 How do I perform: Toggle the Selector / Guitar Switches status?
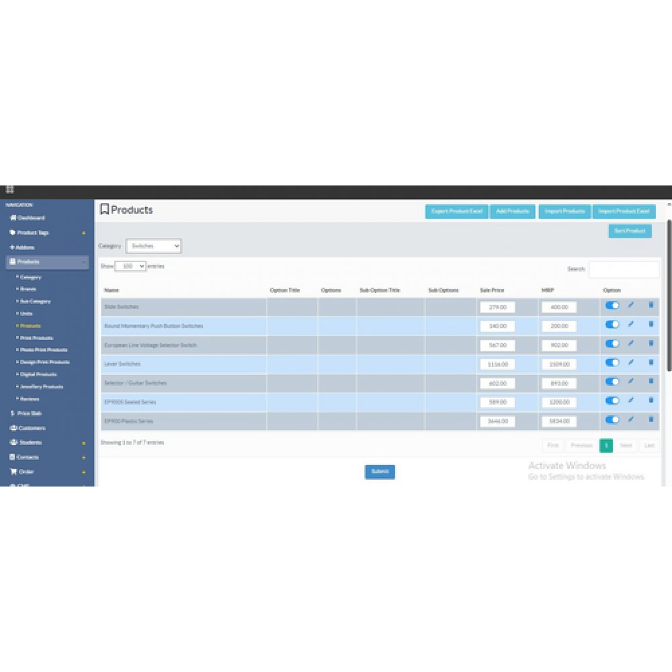pyautogui.click(x=612, y=382)
